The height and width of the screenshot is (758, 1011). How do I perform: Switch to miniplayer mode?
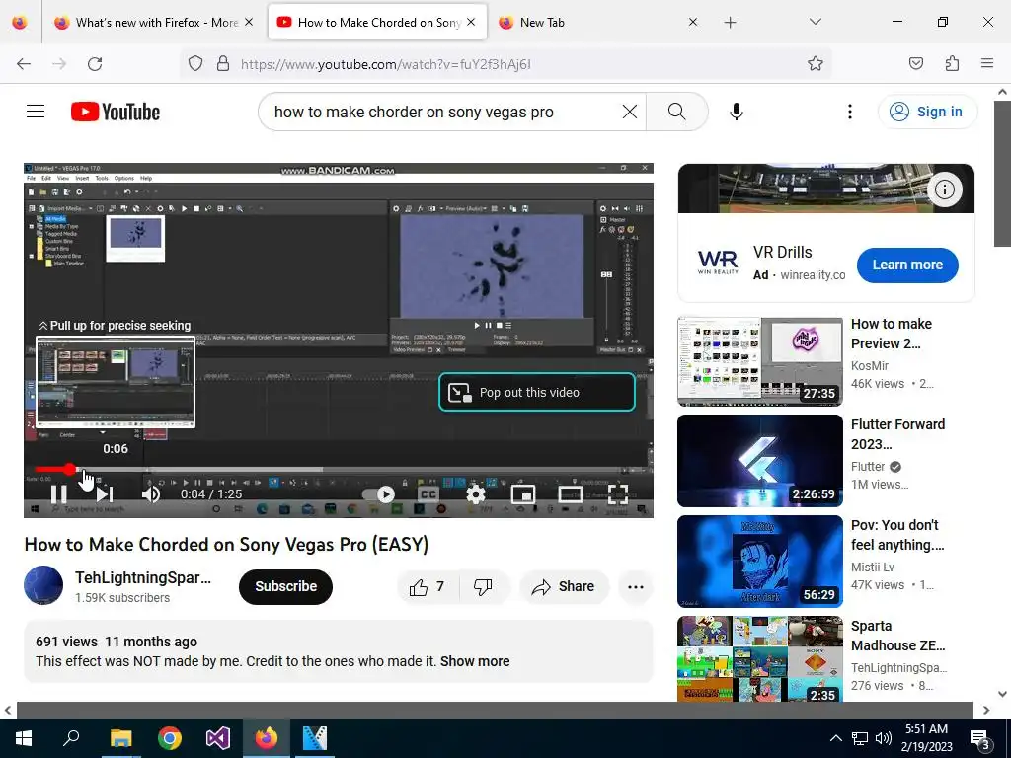click(x=523, y=494)
